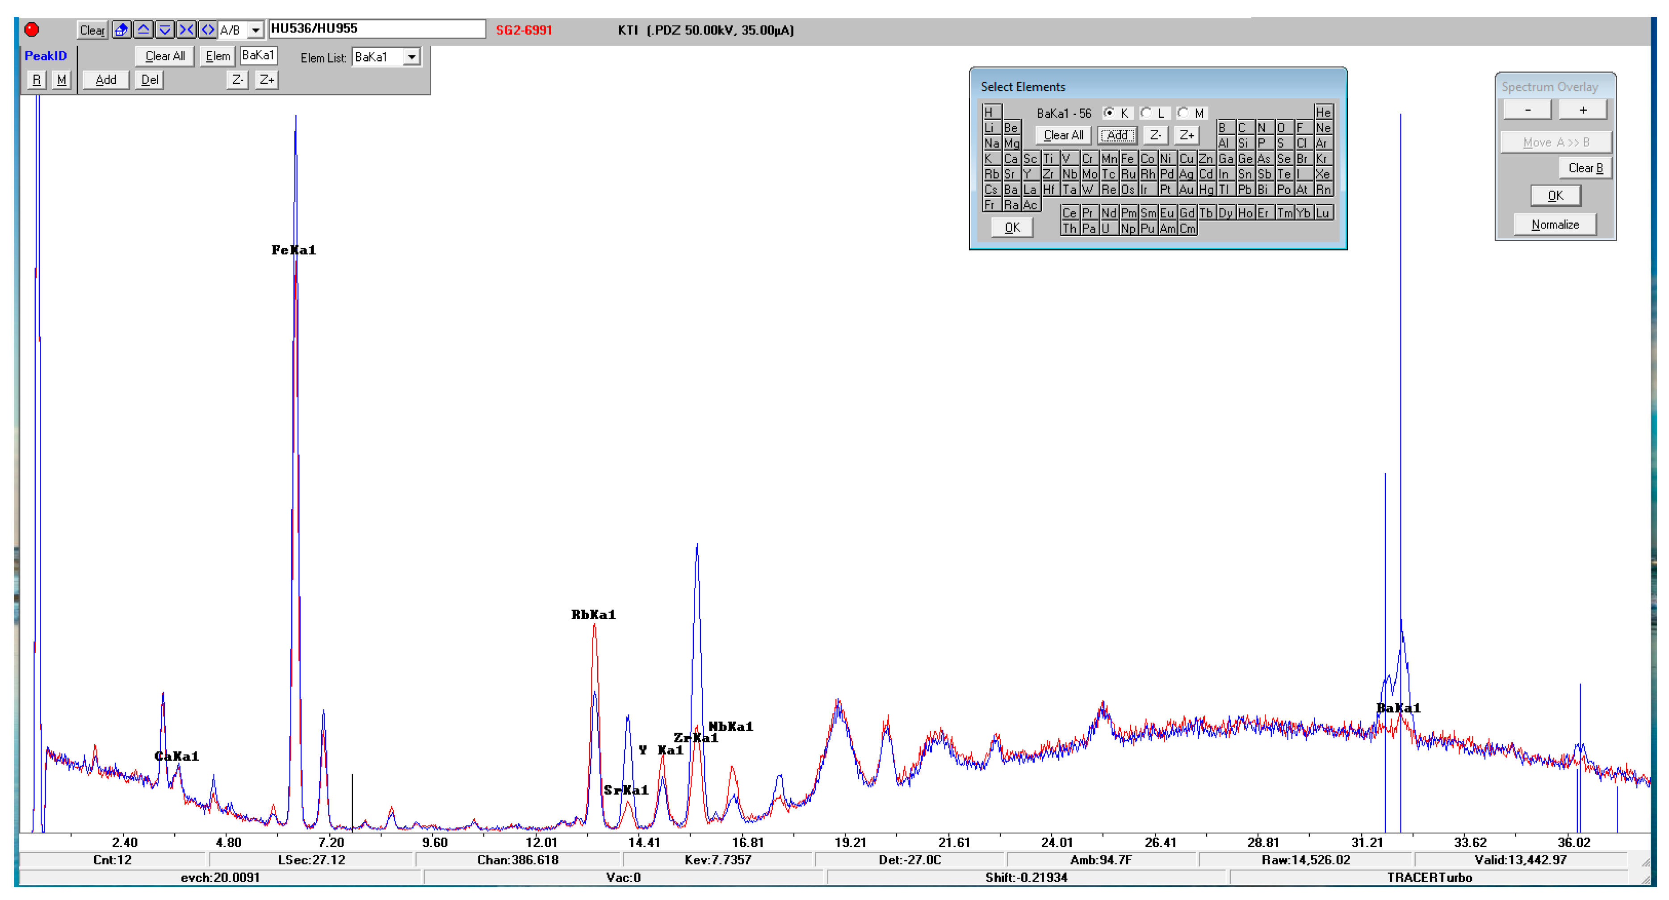This screenshot has width=1669, height=900.
Task: Select the L line radio button
Action: coord(1146,112)
